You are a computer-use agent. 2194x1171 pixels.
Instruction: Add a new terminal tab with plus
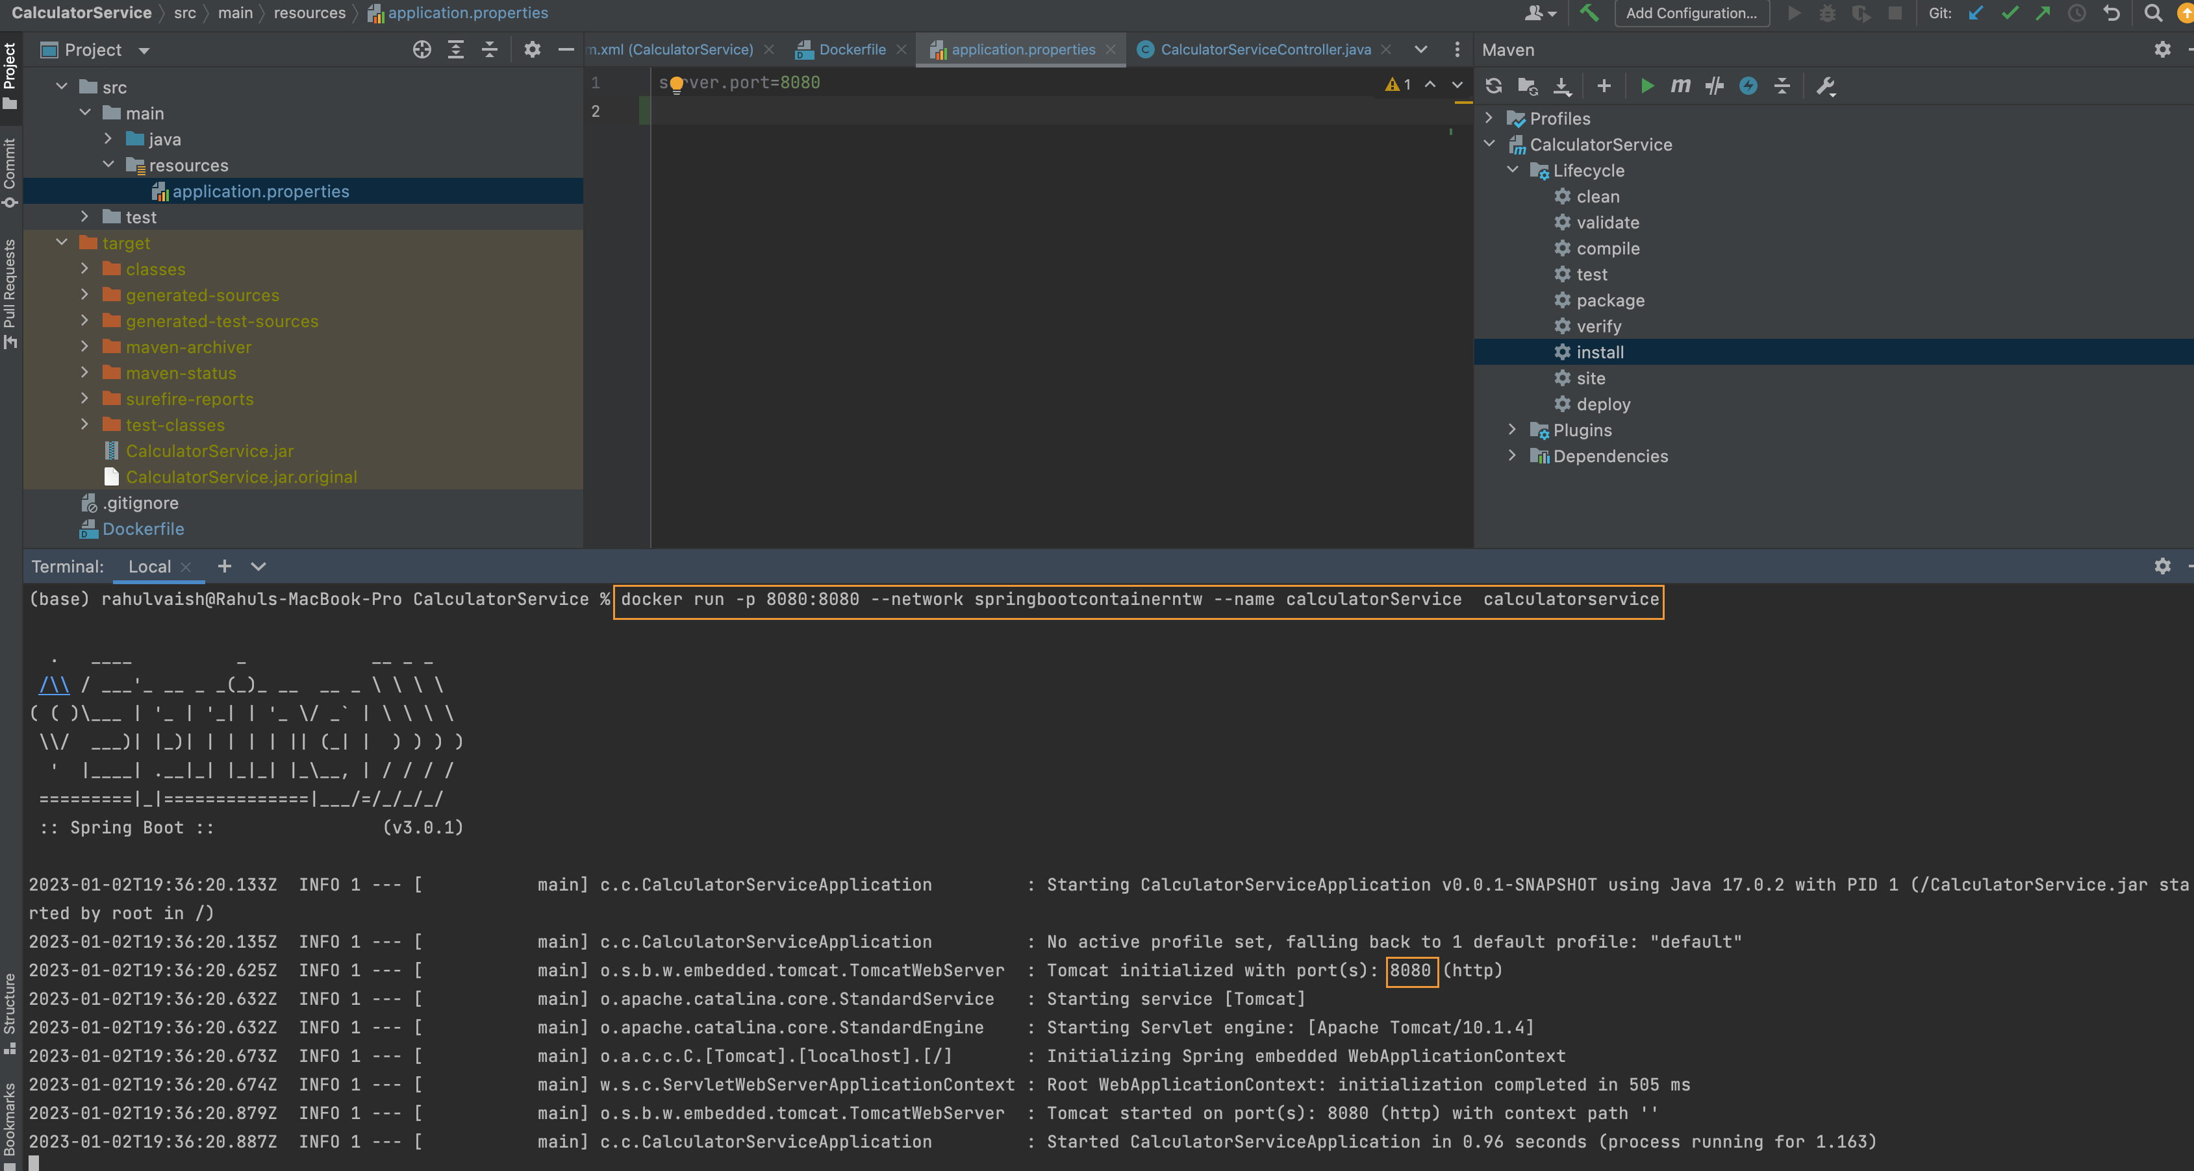tap(224, 566)
